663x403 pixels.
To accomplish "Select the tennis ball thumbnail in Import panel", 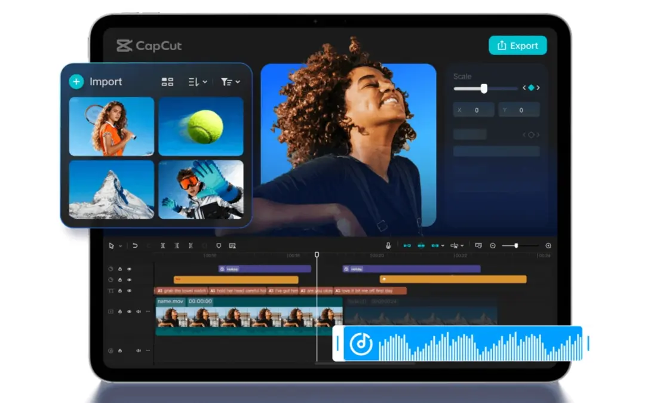I will click(x=201, y=126).
